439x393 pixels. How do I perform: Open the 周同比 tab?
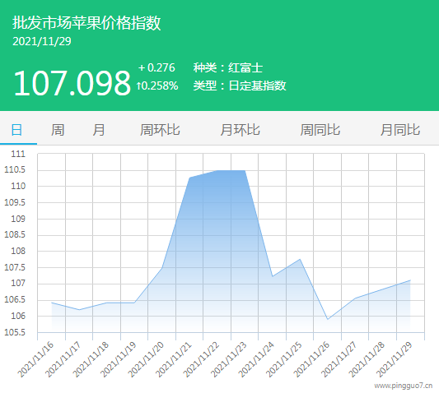point(320,130)
